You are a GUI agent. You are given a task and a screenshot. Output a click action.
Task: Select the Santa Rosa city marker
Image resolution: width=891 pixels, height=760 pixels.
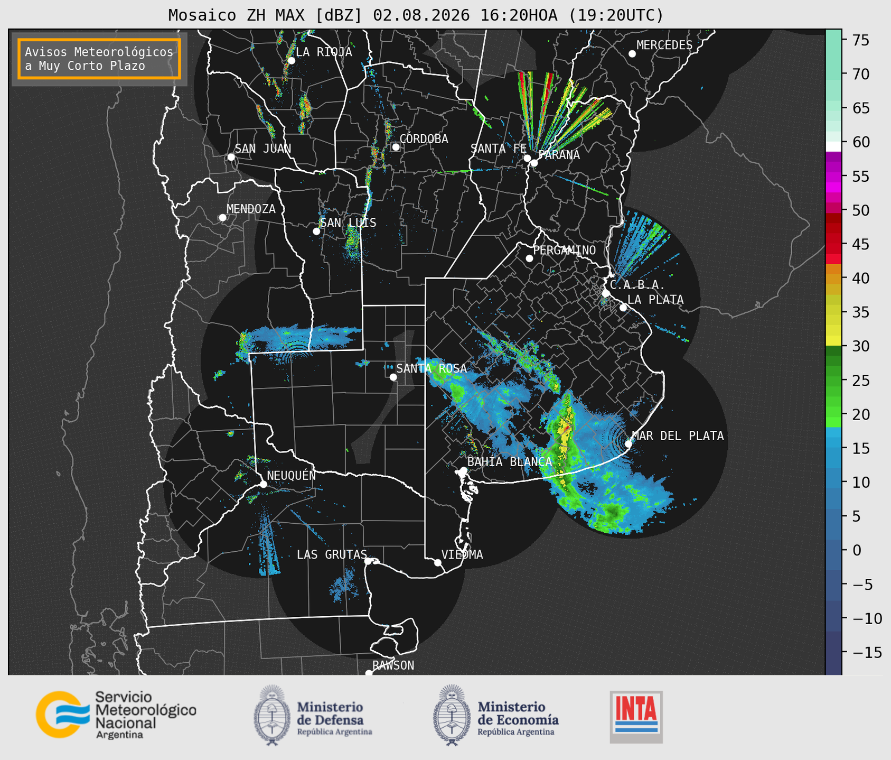pos(393,377)
